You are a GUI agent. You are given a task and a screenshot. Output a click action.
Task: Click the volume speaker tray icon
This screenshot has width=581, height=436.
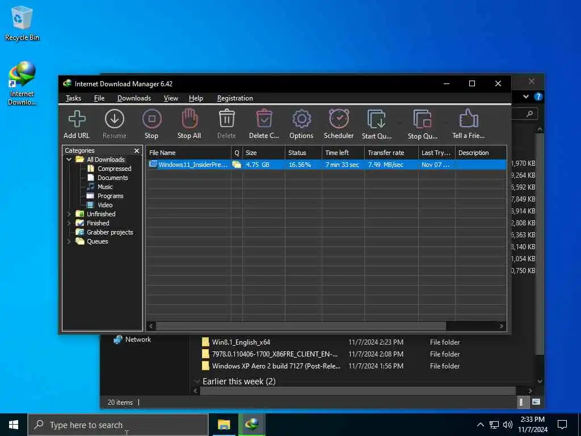pos(508,425)
